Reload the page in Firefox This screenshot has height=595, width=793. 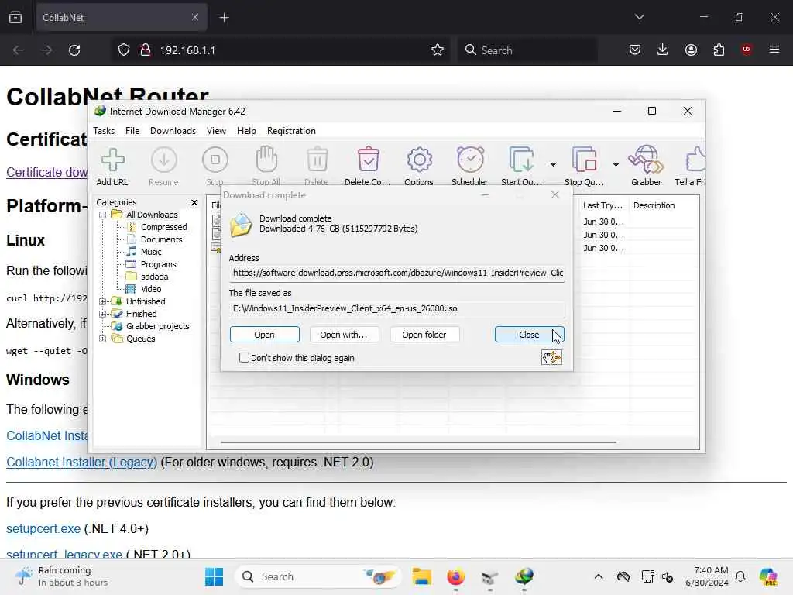(x=74, y=50)
